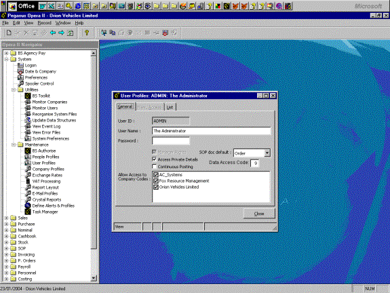The height and width of the screenshot is (293, 390).
Task: Expand the Stock folder
Action: point(7,242)
